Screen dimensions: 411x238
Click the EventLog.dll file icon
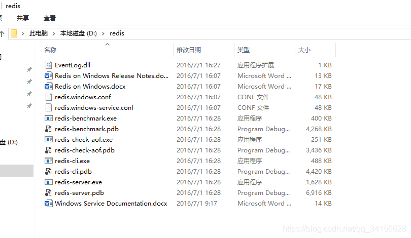49,65
